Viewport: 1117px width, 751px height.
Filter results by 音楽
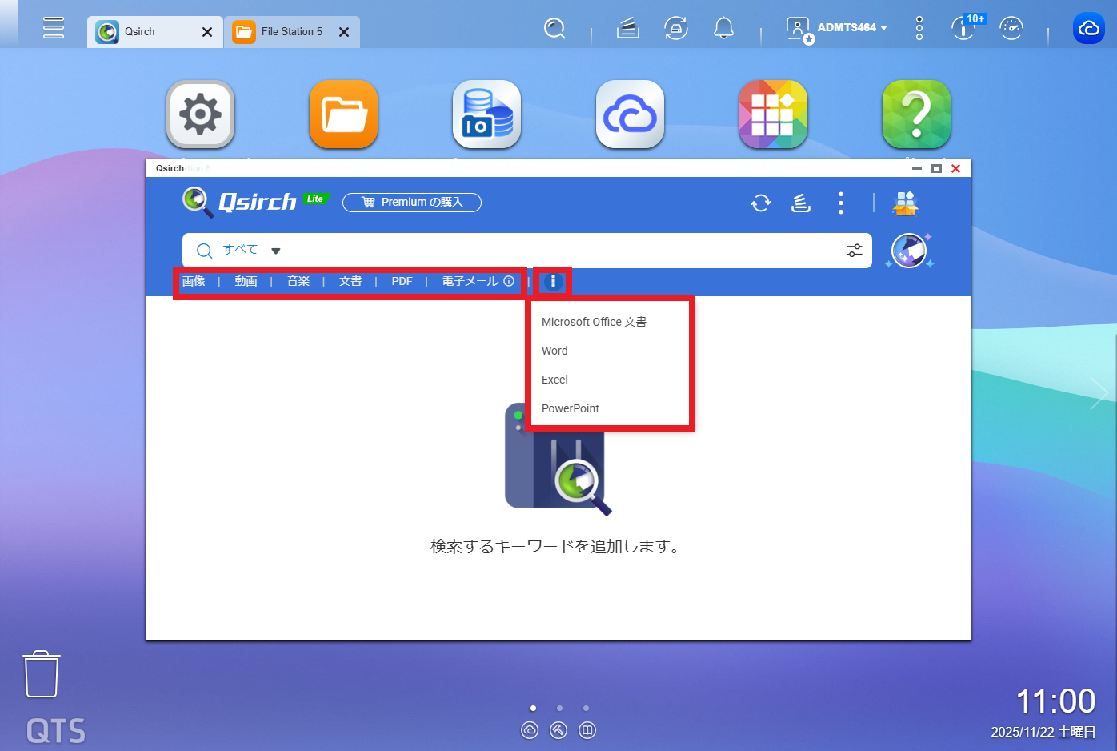[298, 281]
